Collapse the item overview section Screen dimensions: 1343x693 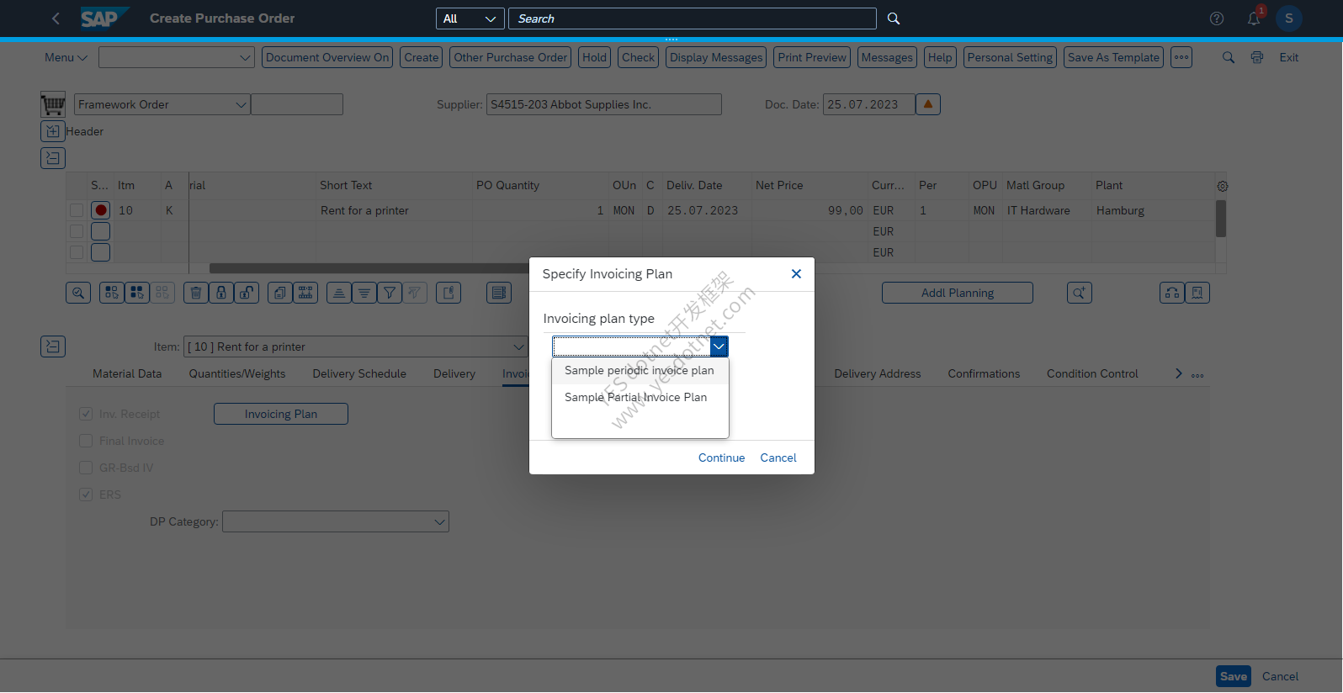coord(53,158)
